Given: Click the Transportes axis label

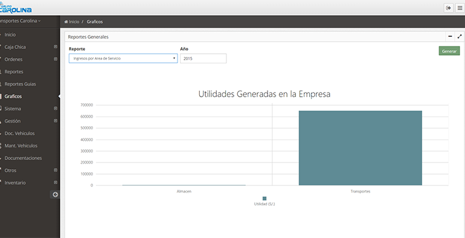Looking at the screenshot, I should click(x=361, y=191).
